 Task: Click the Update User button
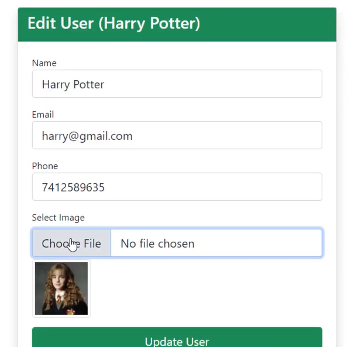click(177, 337)
